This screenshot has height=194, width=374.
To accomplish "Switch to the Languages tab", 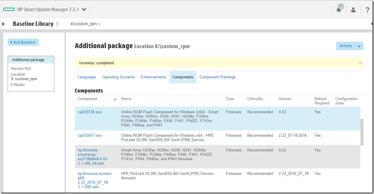I will (87, 77).
